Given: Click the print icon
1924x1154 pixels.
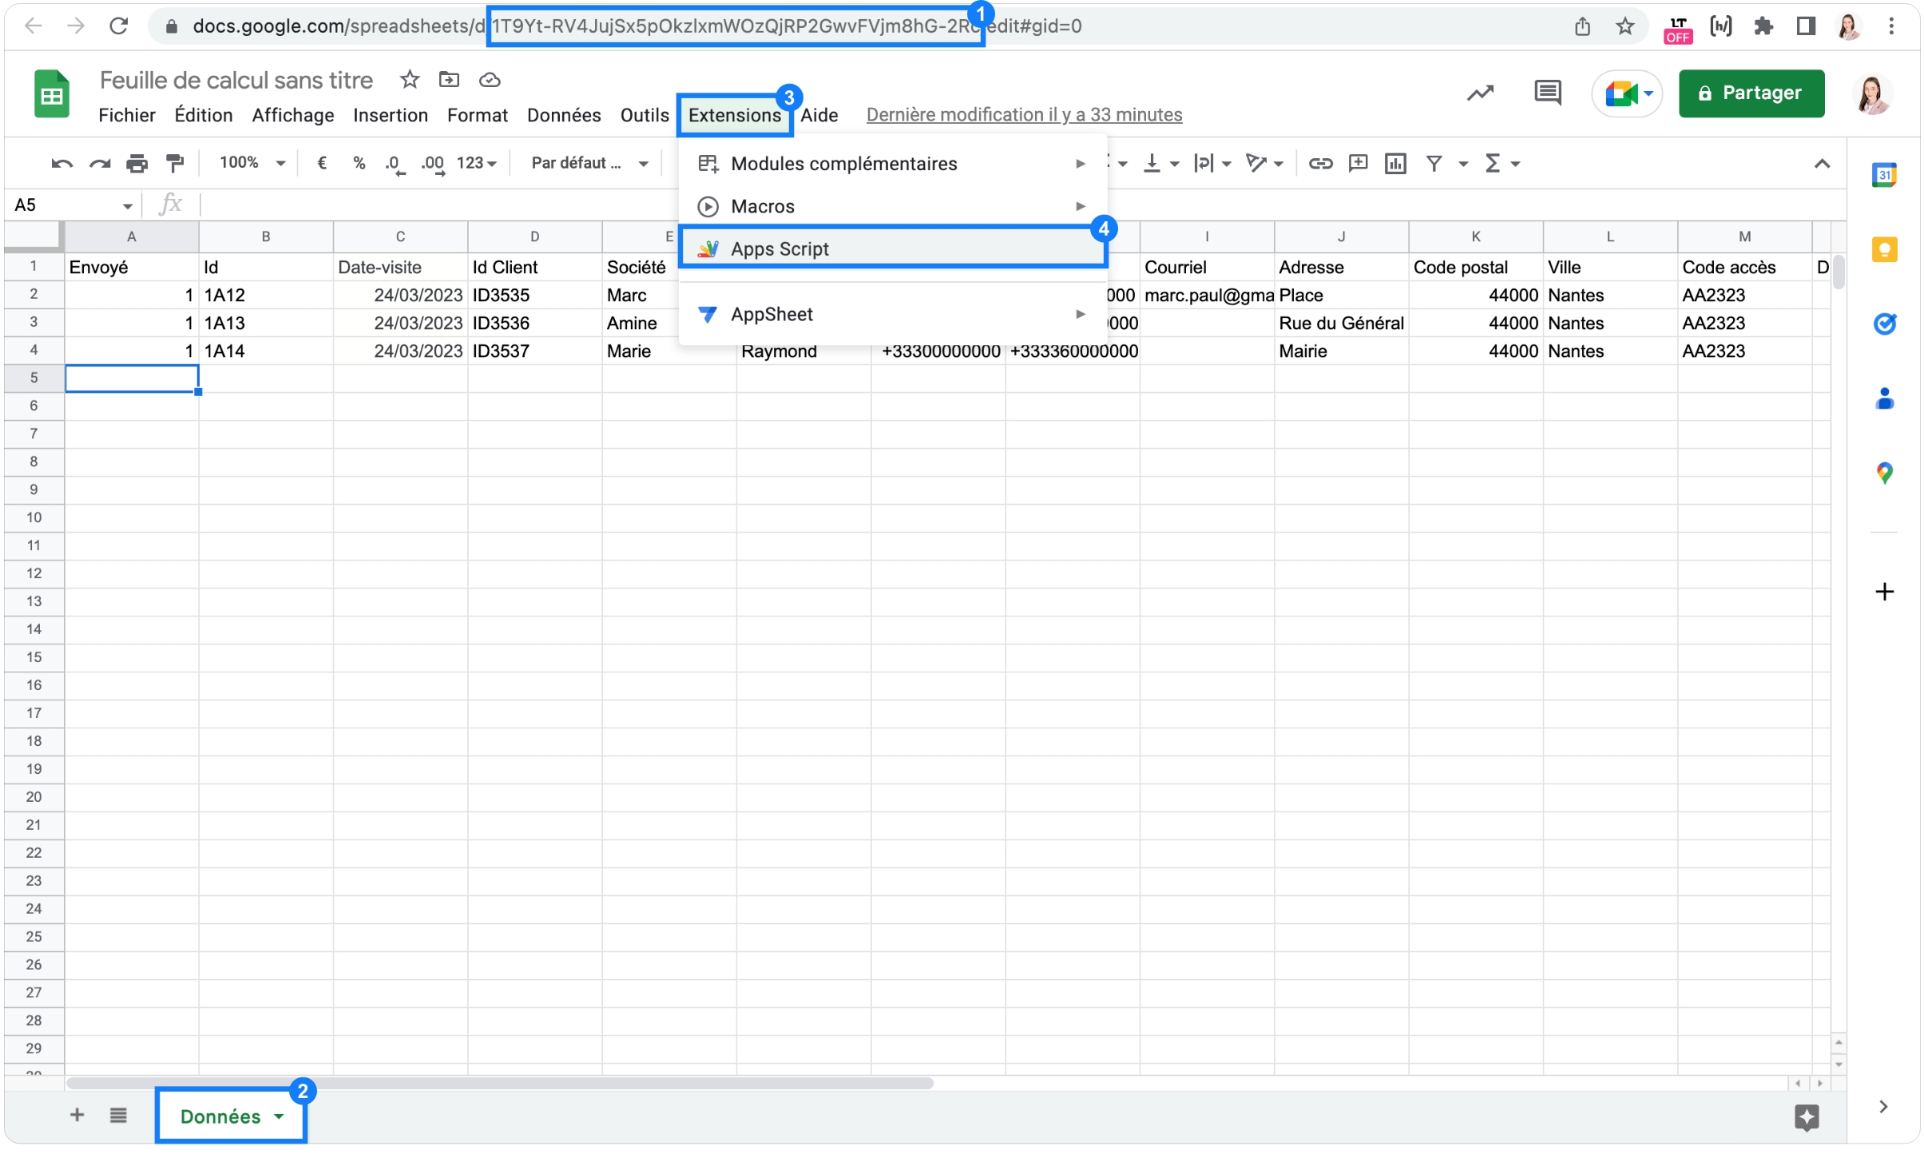Looking at the screenshot, I should point(137,164).
